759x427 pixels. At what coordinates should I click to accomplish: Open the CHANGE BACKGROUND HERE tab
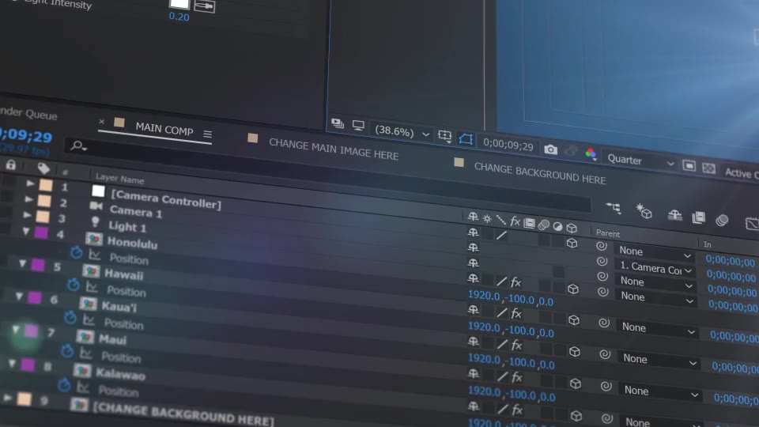[x=540, y=173]
